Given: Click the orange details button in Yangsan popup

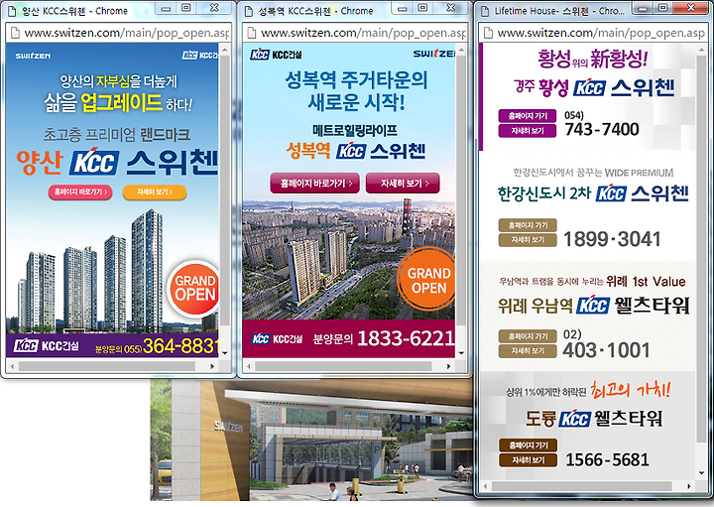Looking at the screenshot, I should [155, 192].
